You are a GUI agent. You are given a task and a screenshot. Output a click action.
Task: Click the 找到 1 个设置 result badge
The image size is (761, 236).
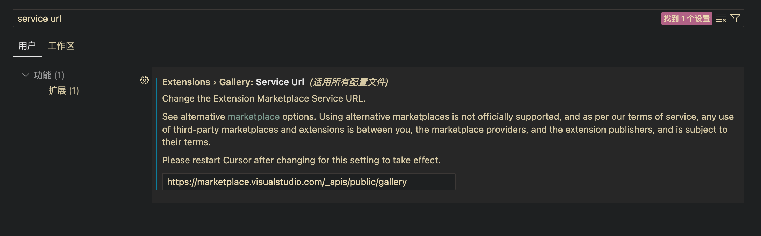(x=686, y=19)
